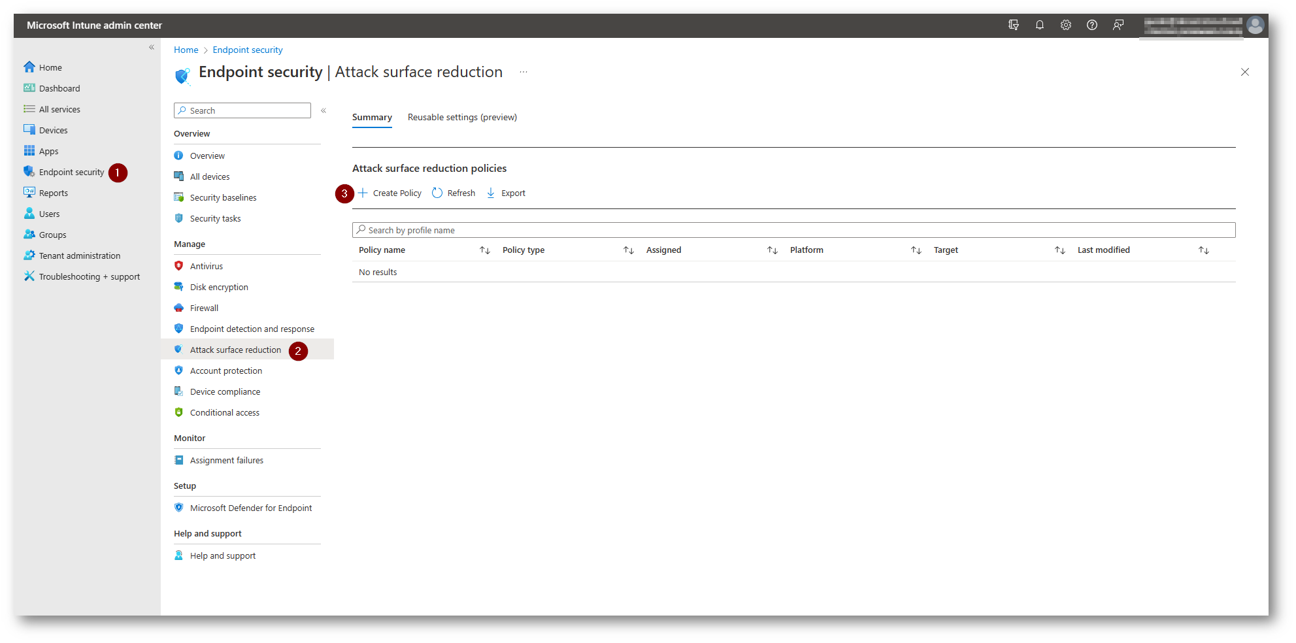1296x643 pixels.
Task: Click the Endpoint security shield icon in title
Action: click(182, 76)
